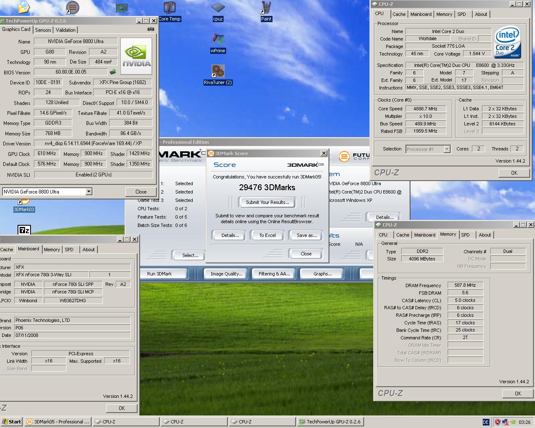Screen dimensions: 535x428
Task: Select the Graphics Card tab in GPU-Z
Action: [x=16, y=29]
